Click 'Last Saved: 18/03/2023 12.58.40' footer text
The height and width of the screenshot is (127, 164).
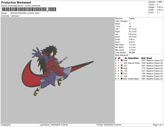pos(54,125)
